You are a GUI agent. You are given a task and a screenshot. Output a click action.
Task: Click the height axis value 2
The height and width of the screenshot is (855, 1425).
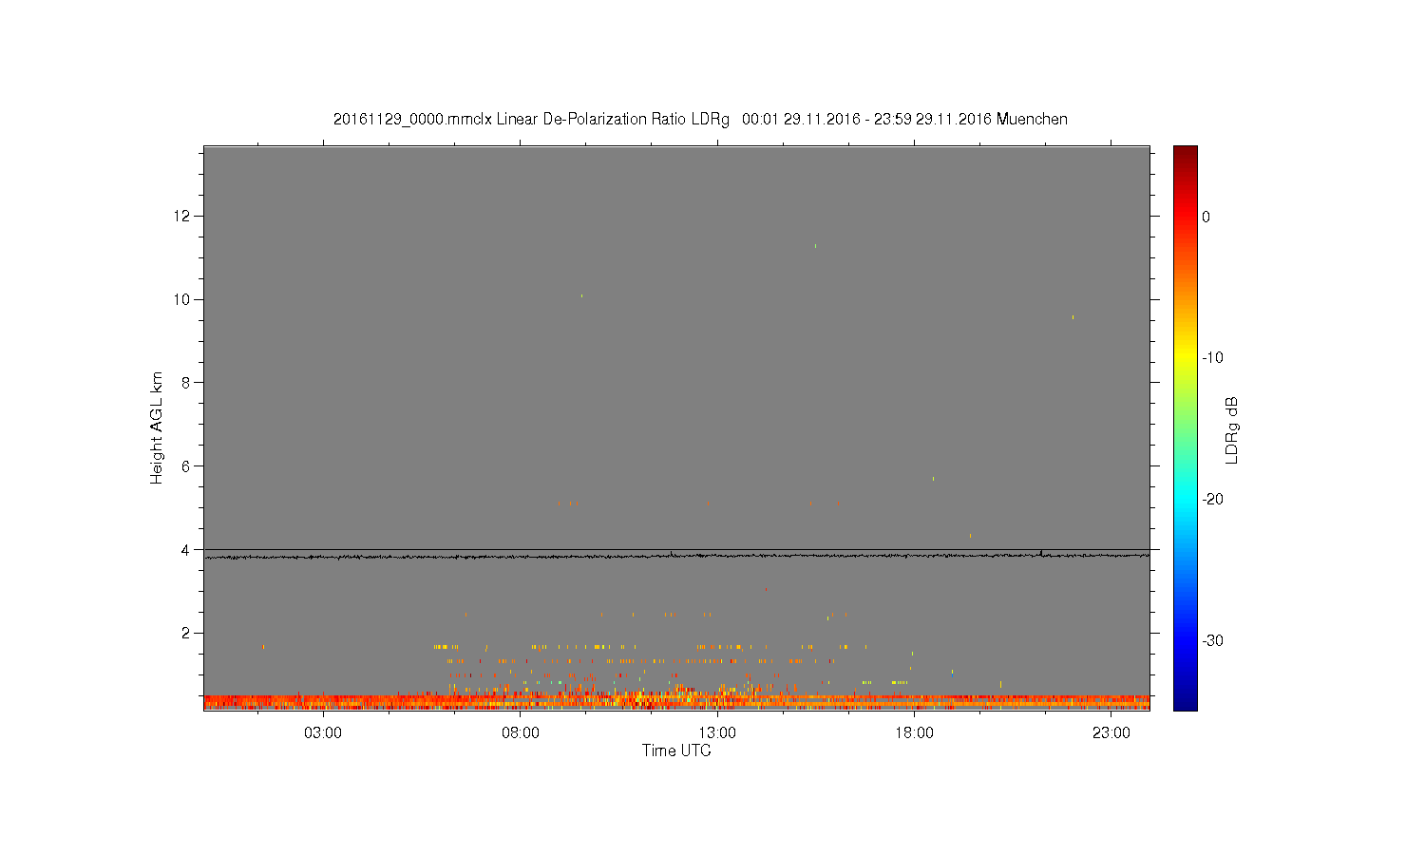tap(187, 633)
